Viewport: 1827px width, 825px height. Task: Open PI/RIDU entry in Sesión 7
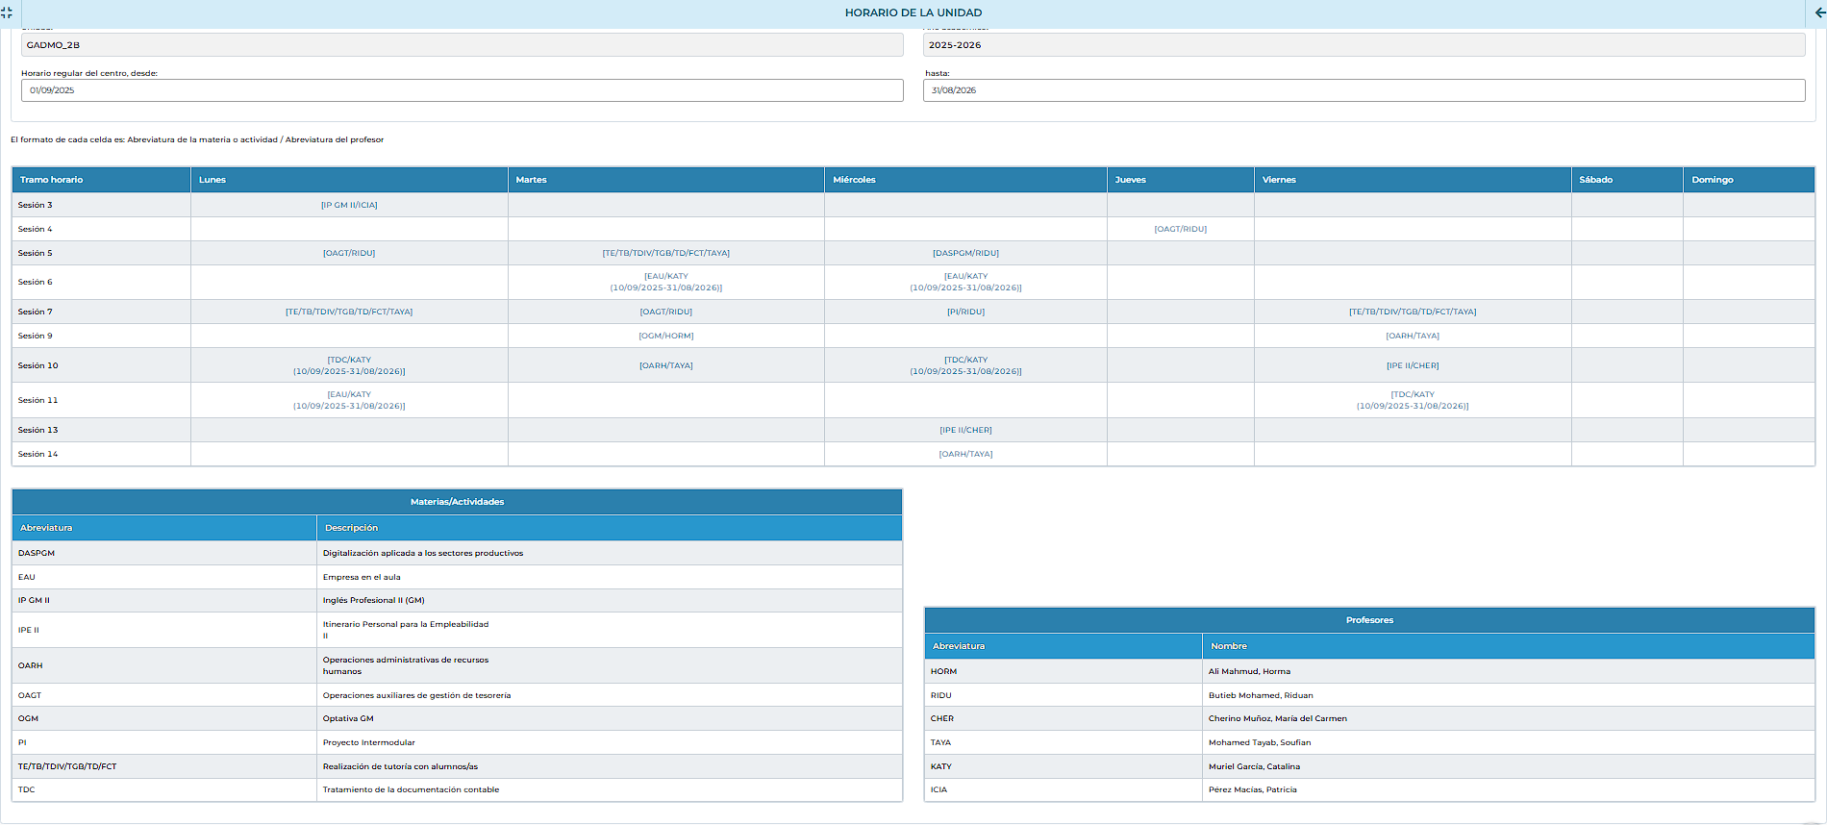[x=965, y=312]
